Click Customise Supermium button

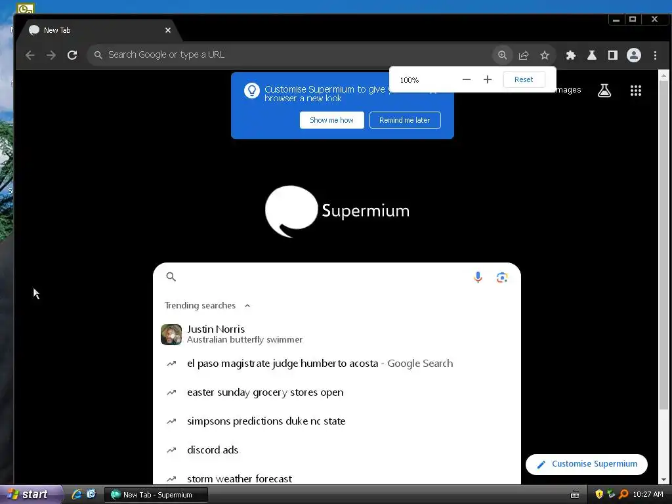coord(586,464)
